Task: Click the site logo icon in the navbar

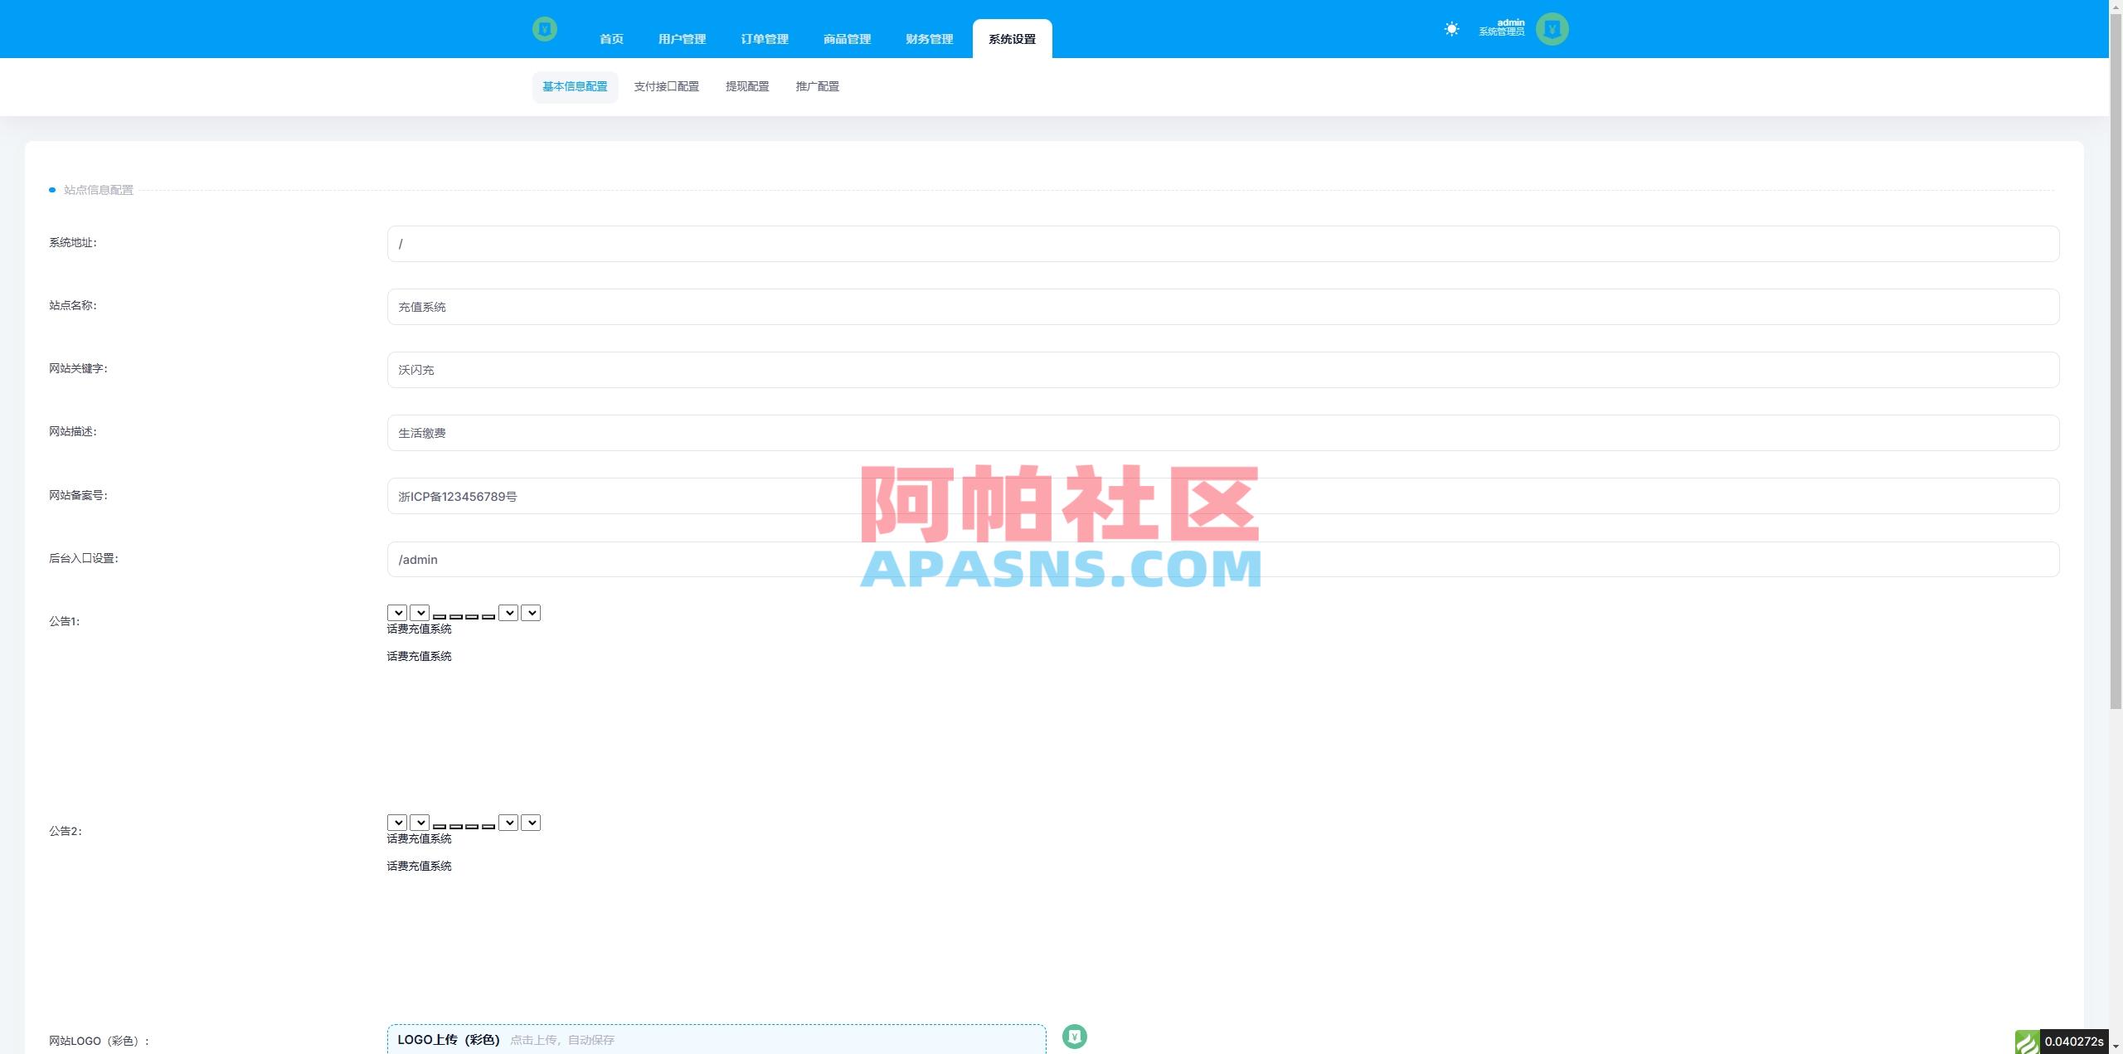Action: click(544, 28)
